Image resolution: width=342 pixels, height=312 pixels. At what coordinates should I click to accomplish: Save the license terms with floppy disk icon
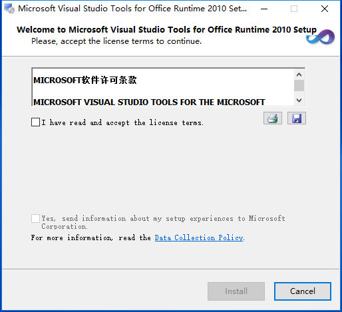(x=297, y=118)
